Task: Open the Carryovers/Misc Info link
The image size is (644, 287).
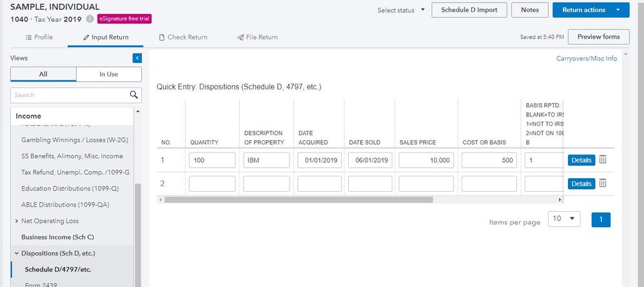Action: (x=586, y=59)
